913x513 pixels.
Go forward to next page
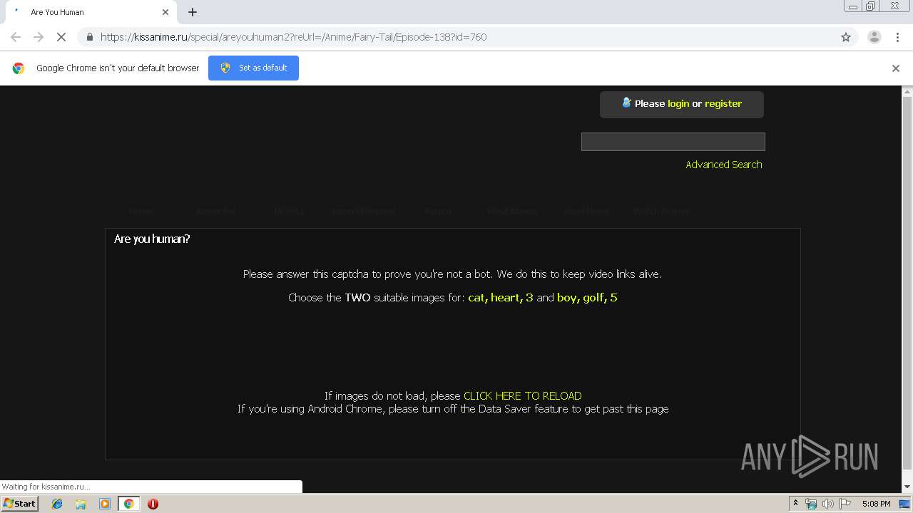(39, 37)
